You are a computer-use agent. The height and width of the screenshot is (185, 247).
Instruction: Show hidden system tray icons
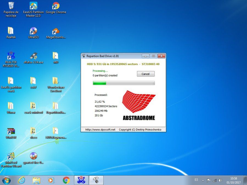[x=203, y=180]
